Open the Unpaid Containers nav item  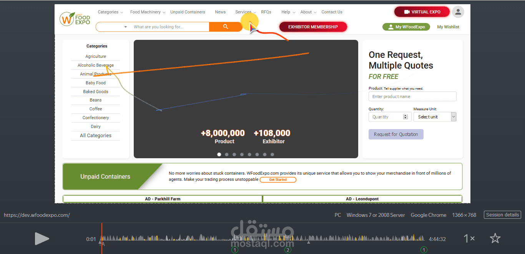[x=188, y=12]
